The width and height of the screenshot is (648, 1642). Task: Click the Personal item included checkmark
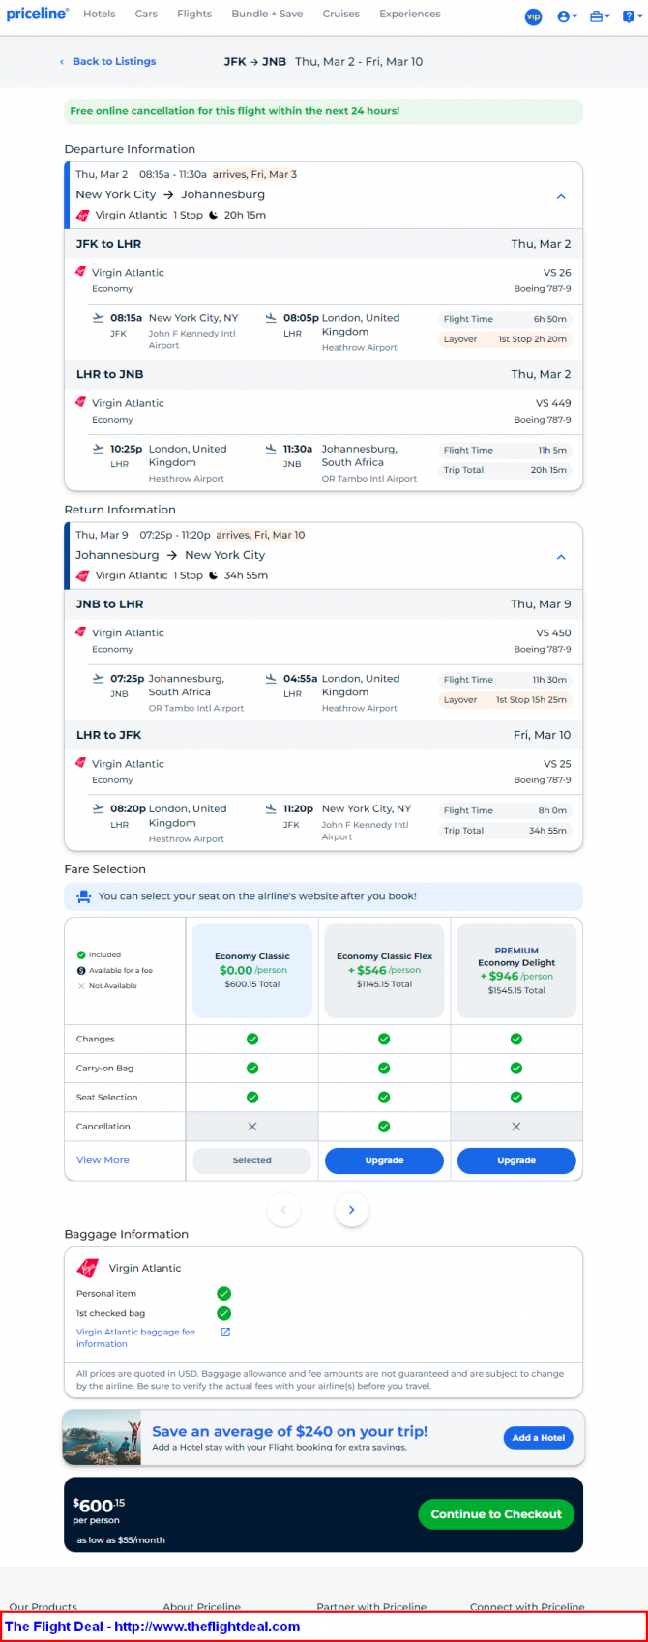[x=224, y=1293]
